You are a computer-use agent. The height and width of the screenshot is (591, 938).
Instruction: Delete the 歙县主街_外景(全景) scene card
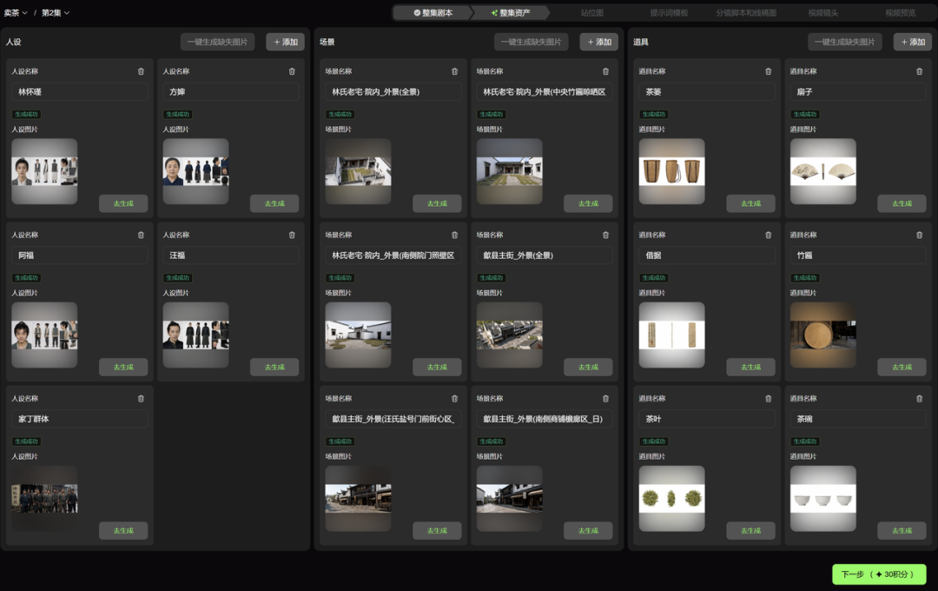[x=605, y=235]
